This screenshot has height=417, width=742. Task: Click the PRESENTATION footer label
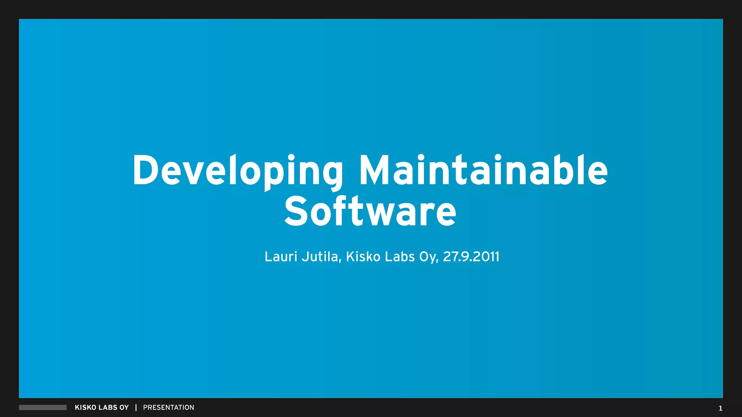(168, 408)
